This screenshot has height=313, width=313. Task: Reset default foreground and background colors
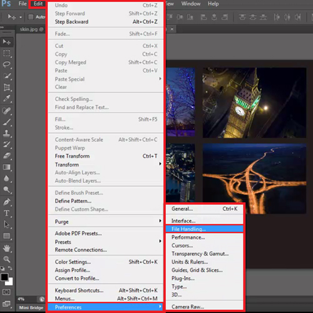click(x=3, y=268)
